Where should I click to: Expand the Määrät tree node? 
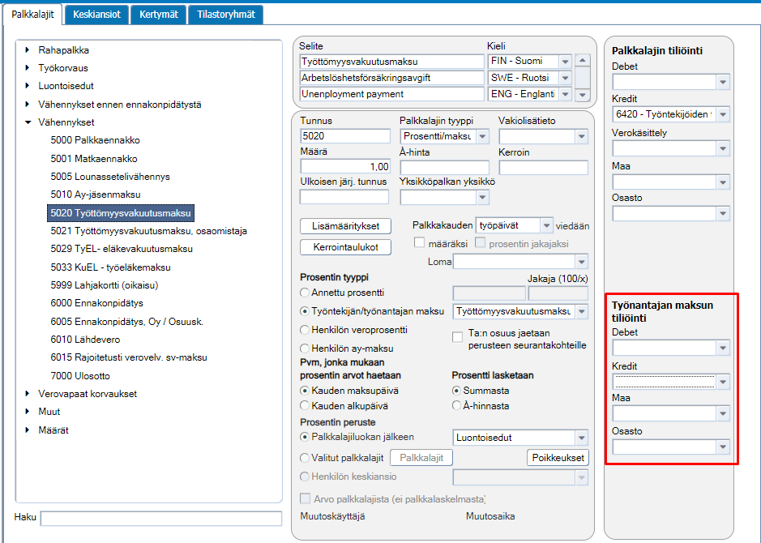[x=28, y=430]
